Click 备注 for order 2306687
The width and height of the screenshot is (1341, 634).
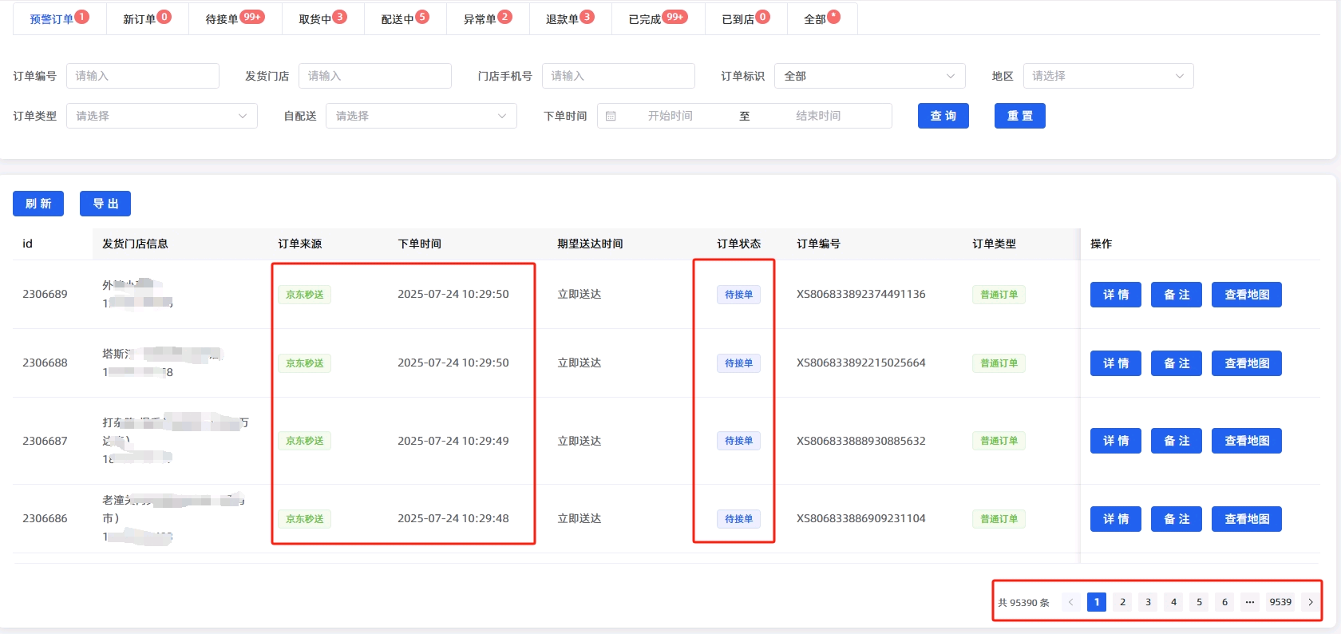tap(1177, 441)
